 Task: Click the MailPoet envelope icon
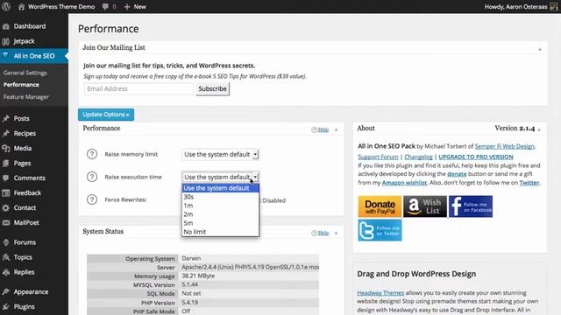(x=6, y=222)
